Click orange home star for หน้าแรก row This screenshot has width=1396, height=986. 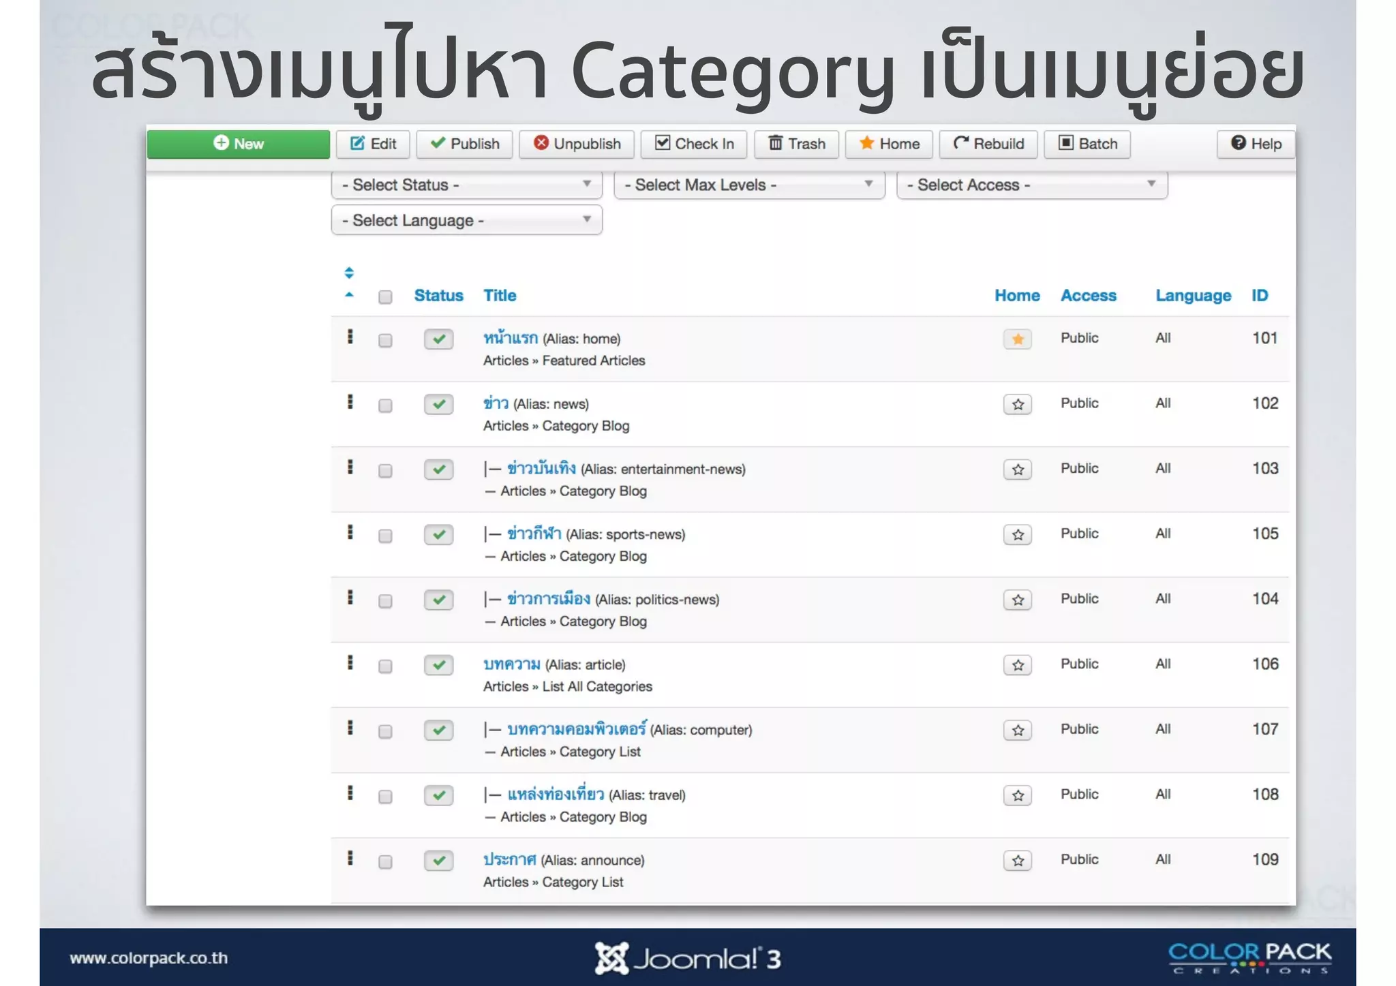[1018, 339]
